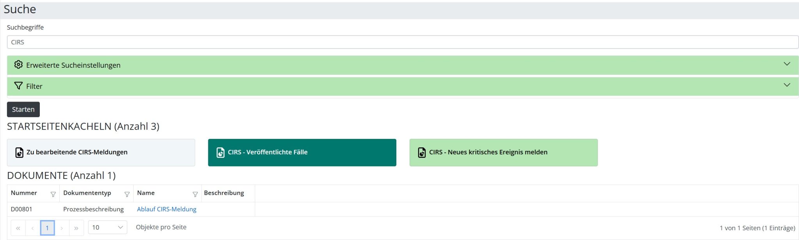Click the gear icon beside Erweiterte Sucheinstellungen
Viewport: 799px width, 240px height.
18,65
